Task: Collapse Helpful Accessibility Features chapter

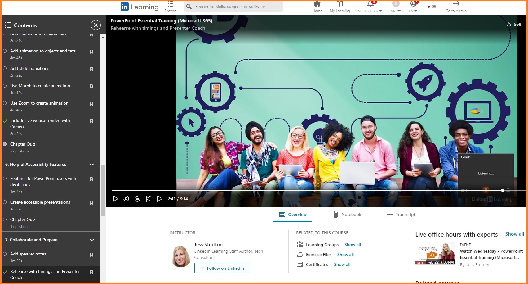Action: [x=92, y=165]
